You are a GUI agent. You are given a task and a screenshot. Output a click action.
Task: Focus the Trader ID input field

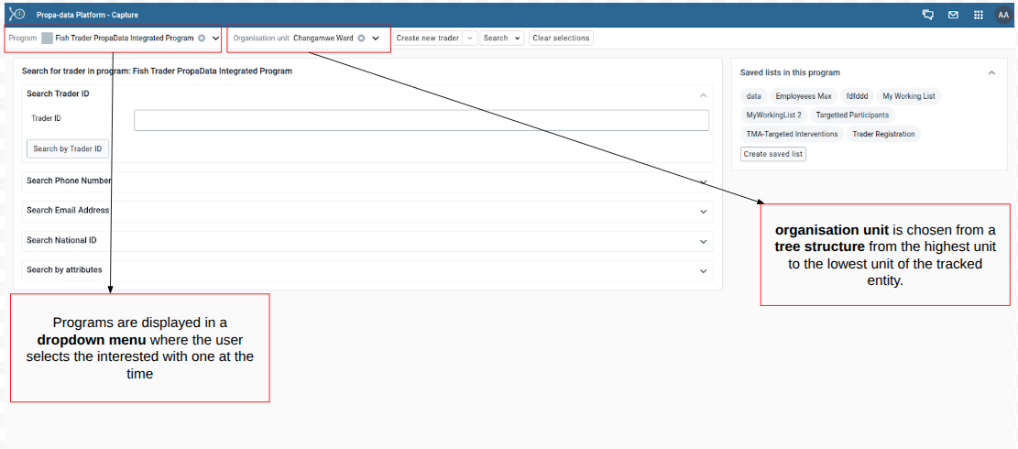421,120
